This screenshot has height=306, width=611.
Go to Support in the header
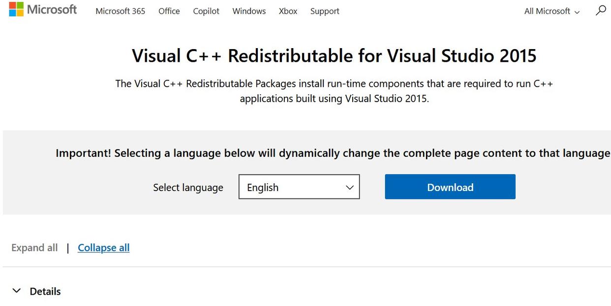pos(325,11)
